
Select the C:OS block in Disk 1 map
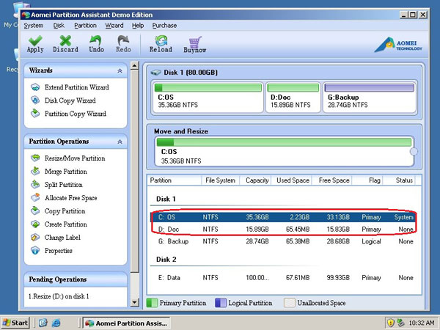click(x=208, y=97)
